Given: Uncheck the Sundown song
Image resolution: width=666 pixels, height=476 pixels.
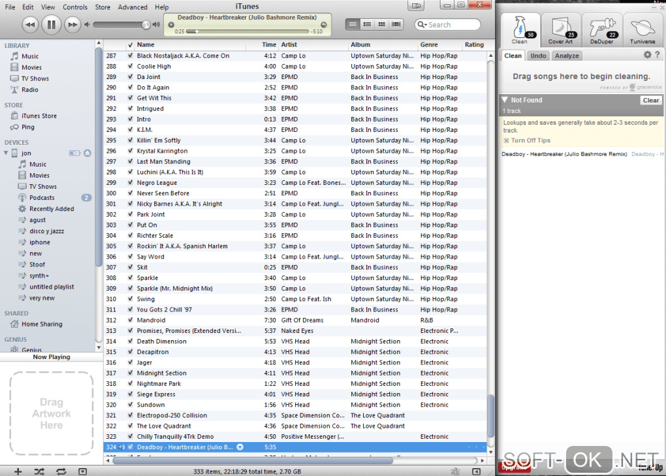Looking at the screenshot, I should (x=131, y=405).
